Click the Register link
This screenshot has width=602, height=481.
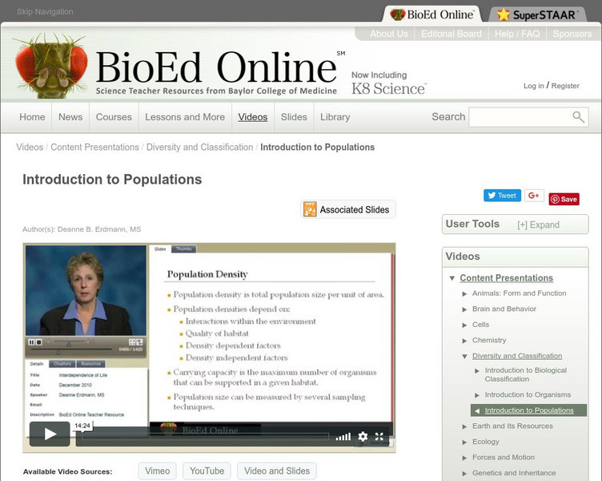tap(565, 86)
